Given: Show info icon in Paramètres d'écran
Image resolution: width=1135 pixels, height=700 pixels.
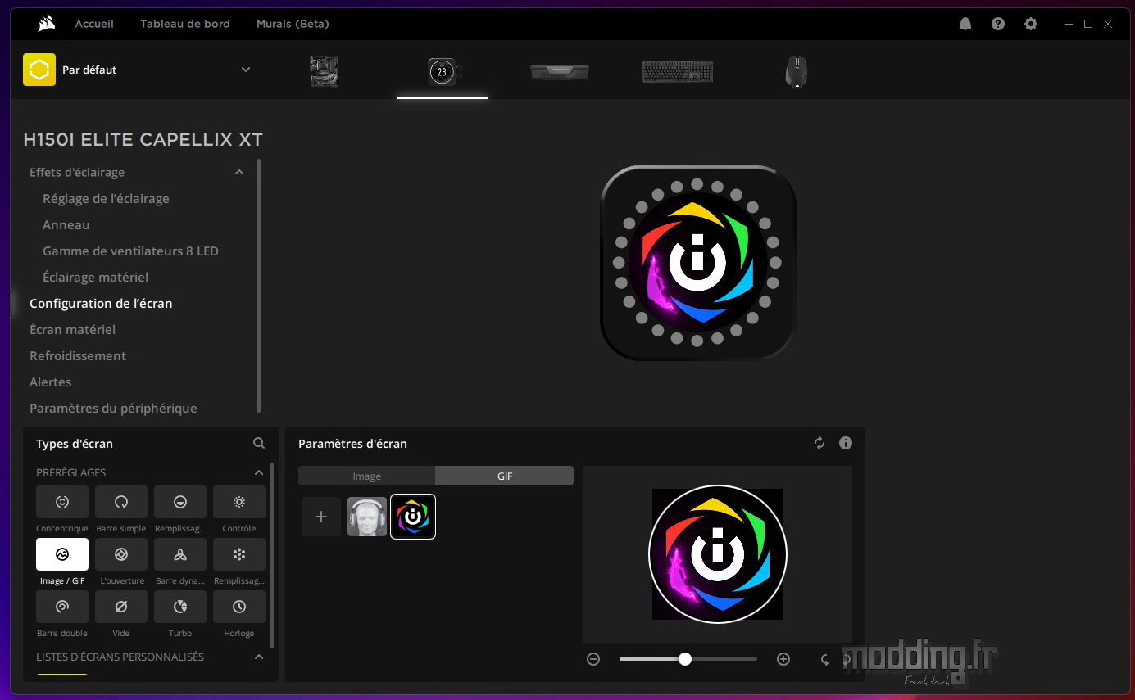Looking at the screenshot, I should tap(846, 443).
